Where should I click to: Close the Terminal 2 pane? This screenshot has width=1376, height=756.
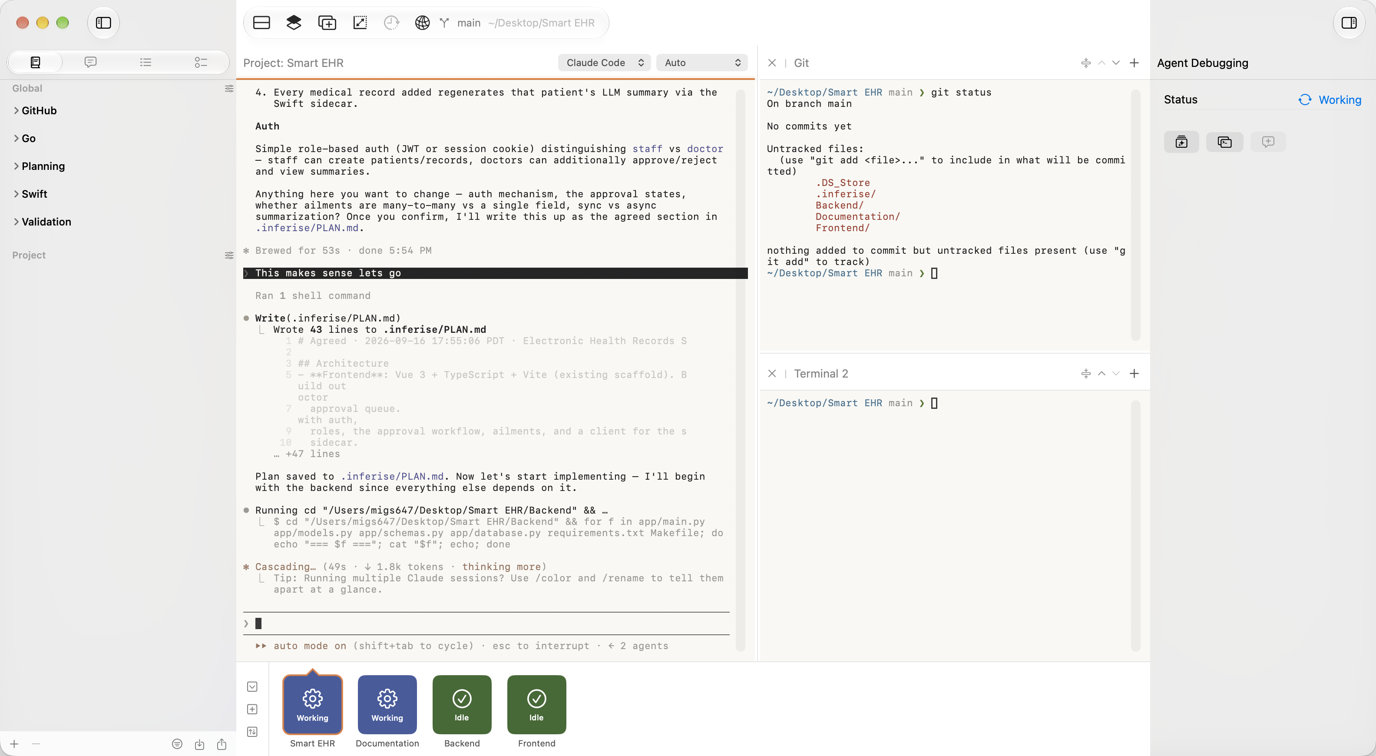[772, 374]
